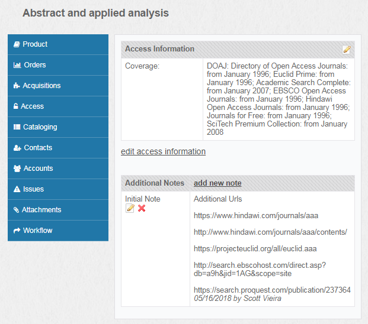Click the hindawi.com/journals/aaa/contents/ URL text
The height and width of the screenshot is (324, 368).
(x=270, y=232)
